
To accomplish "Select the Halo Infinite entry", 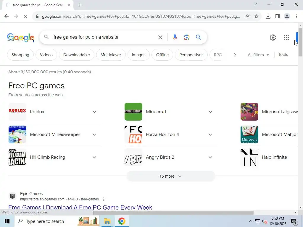I will pos(269,157).
